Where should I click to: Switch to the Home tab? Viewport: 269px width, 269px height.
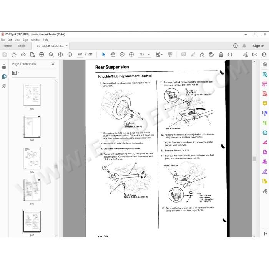point(7,46)
